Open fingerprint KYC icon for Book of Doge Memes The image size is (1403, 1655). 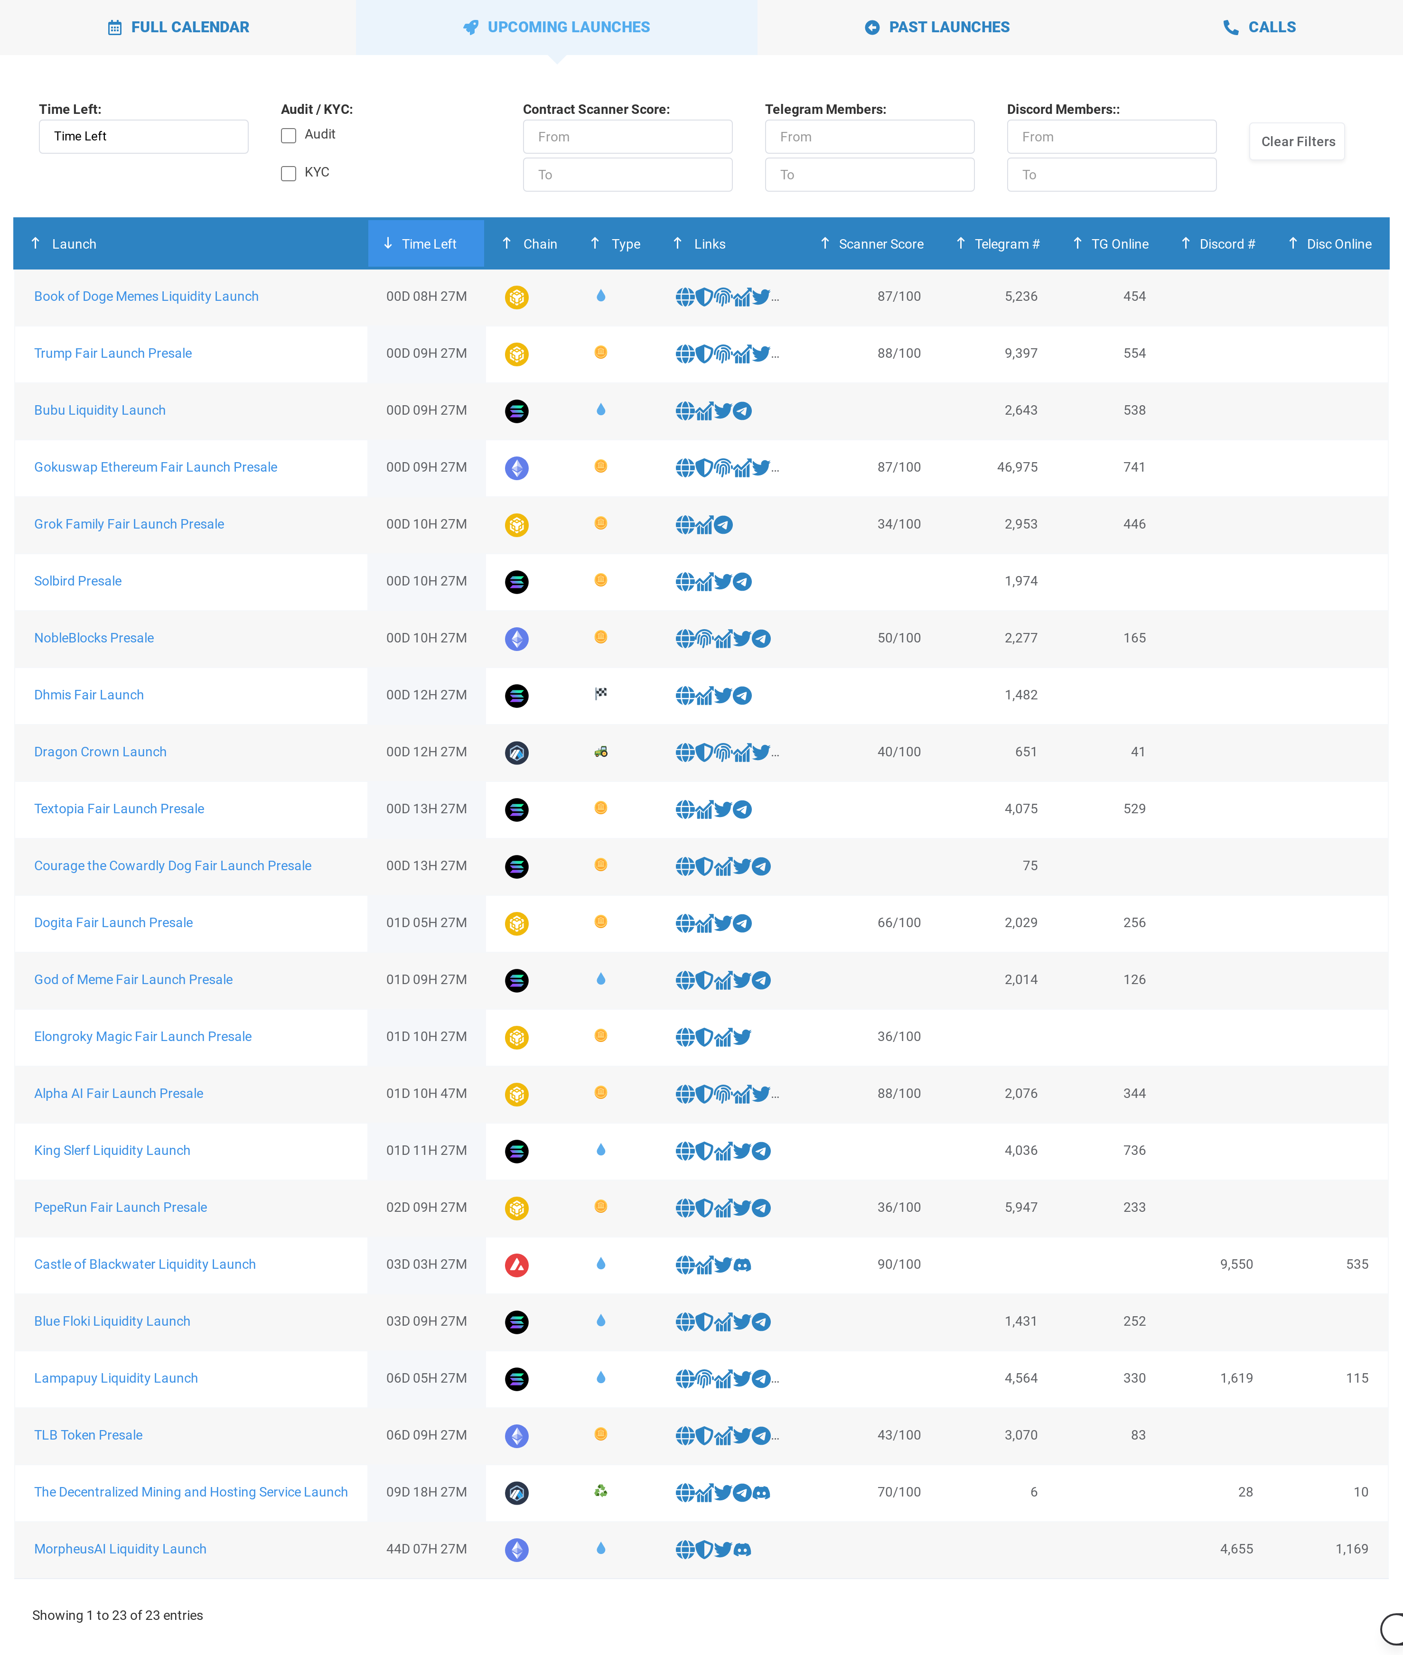point(723,298)
